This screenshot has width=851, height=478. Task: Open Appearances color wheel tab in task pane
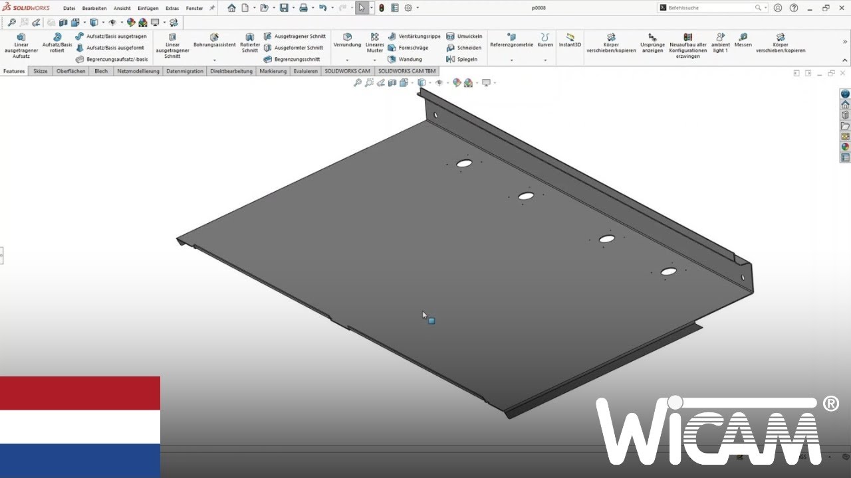coord(845,147)
